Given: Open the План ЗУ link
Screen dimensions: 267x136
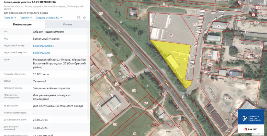Looking at the screenshot, I should 10,18.
